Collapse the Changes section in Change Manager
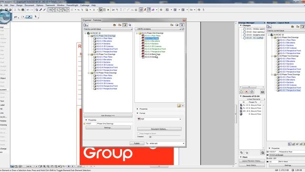Viewport: 305px width, 172px height. [241, 25]
